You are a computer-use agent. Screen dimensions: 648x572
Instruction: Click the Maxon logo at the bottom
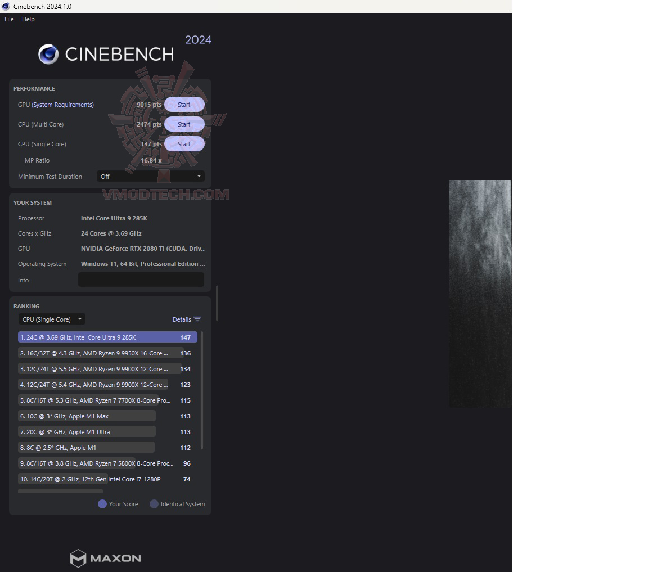coord(105,558)
